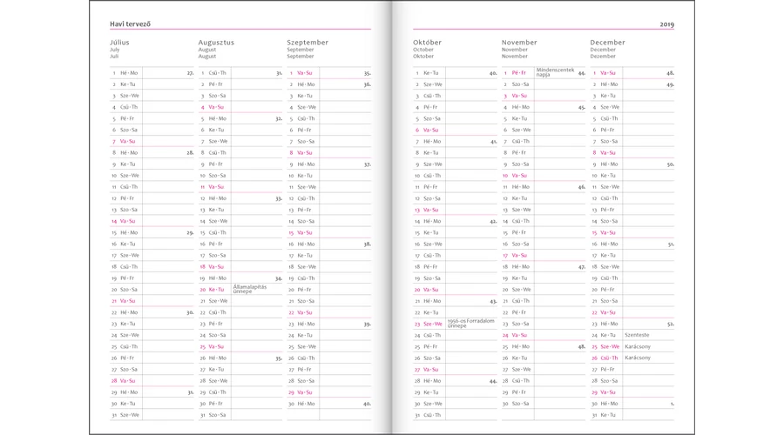Click week number '32.' in Augusztus
Screen dimensions: 784x435
(x=279, y=119)
